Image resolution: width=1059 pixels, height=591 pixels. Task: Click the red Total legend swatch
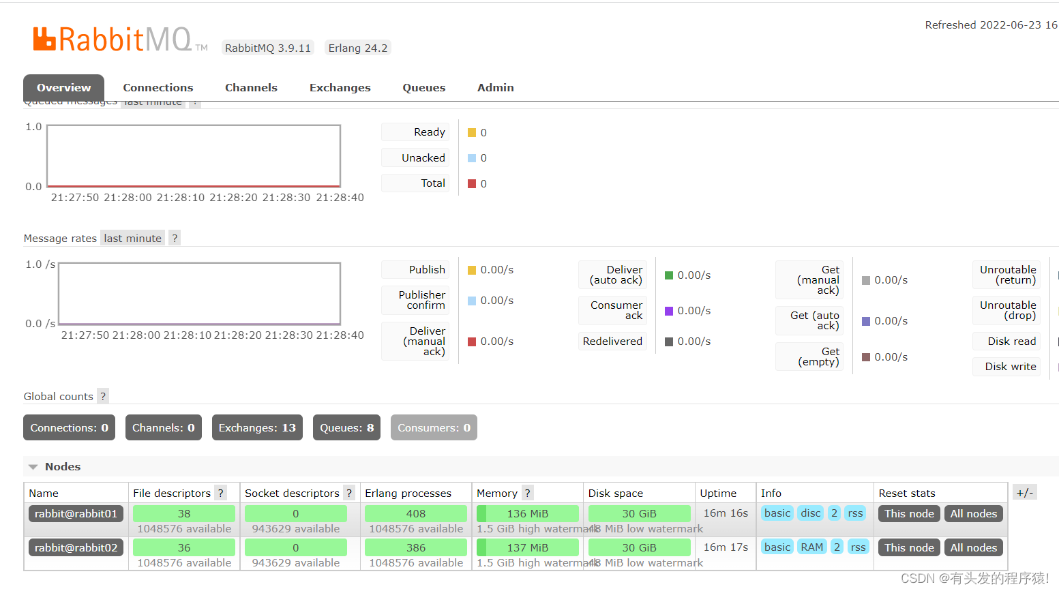click(472, 184)
